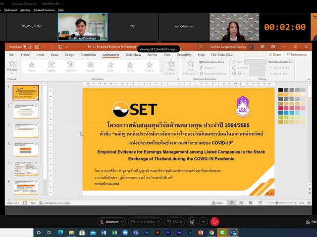Select slide 6 thumbnail
The image size is (317, 237).
pyautogui.click(x=26, y=188)
